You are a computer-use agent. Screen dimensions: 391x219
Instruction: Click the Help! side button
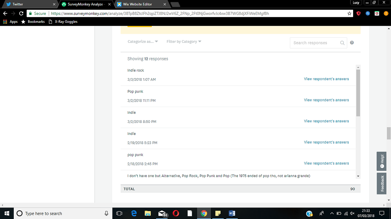pos(382,161)
